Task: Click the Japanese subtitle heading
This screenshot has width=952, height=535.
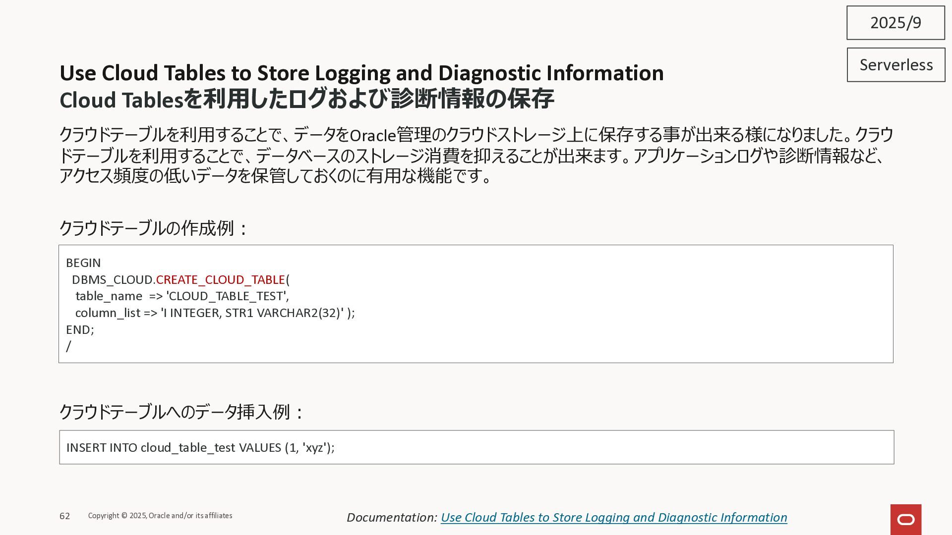Action: pos(306,99)
